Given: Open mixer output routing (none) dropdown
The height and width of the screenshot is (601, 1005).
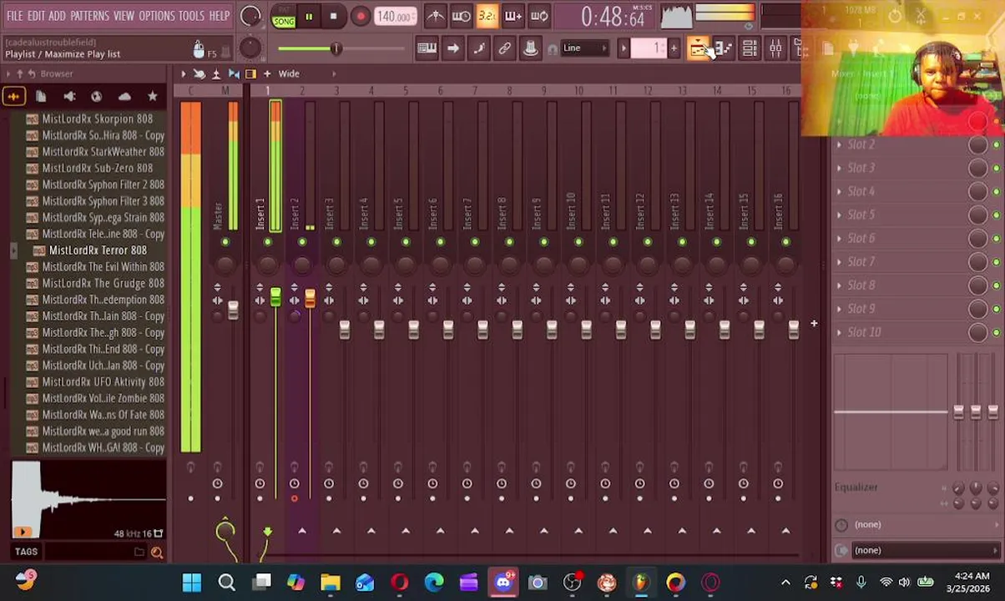Looking at the screenshot, I should click(917, 550).
